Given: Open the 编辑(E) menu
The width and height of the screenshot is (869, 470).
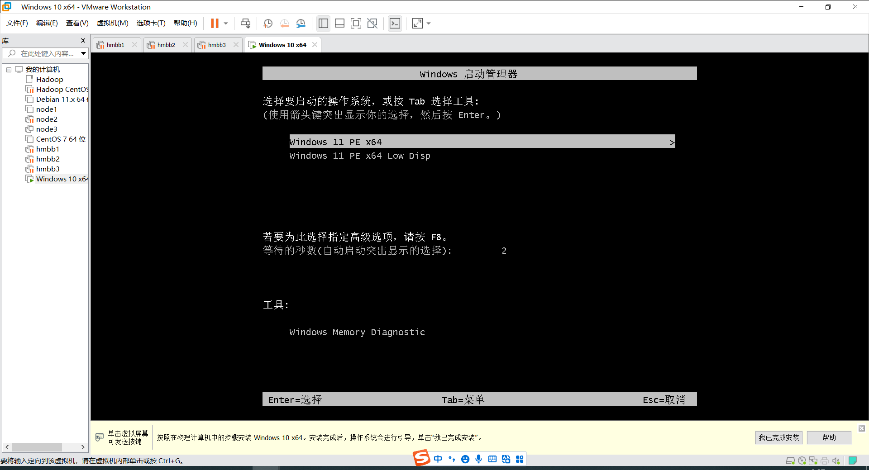Looking at the screenshot, I should pyautogui.click(x=47, y=23).
